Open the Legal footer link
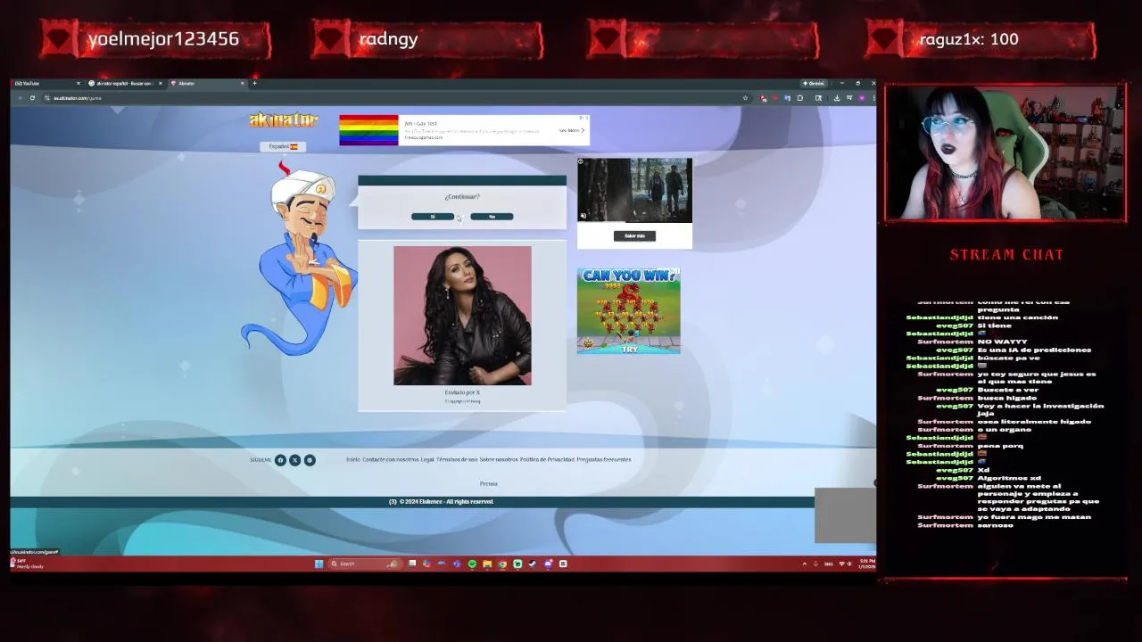The height and width of the screenshot is (642, 1142). coord(427,460)
